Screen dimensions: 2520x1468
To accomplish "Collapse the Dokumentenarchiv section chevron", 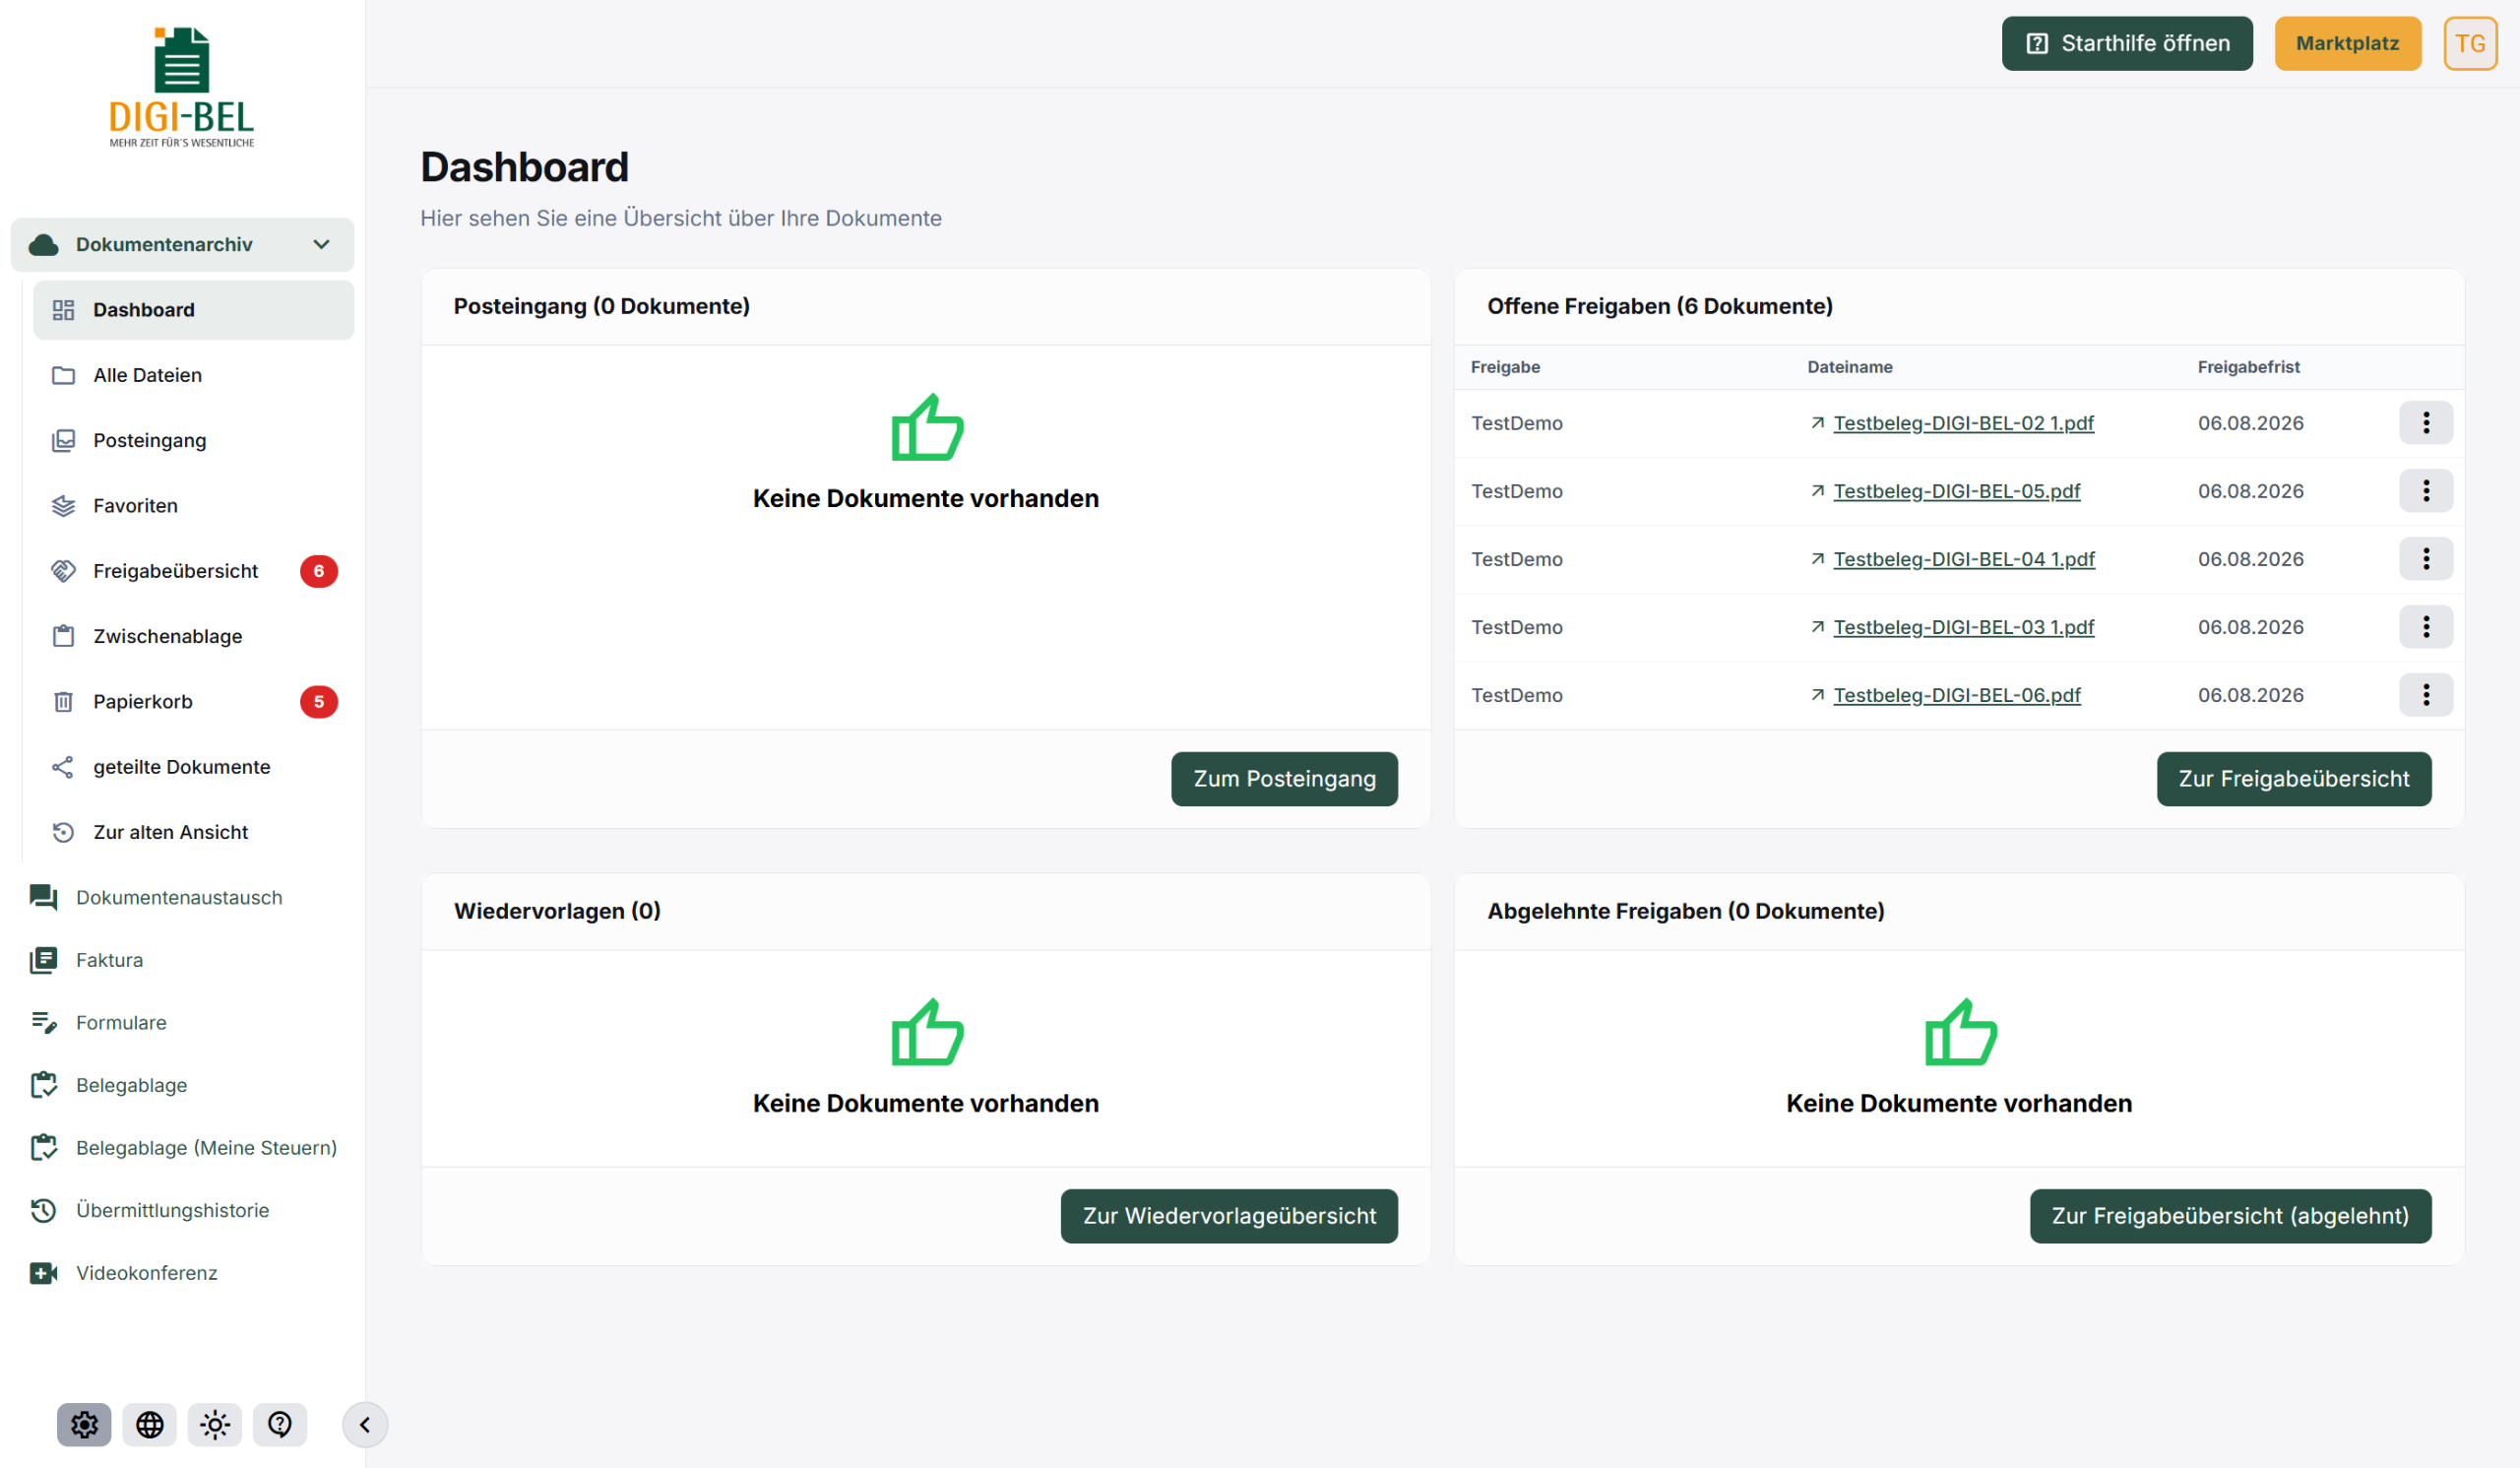I will (321, 244).
